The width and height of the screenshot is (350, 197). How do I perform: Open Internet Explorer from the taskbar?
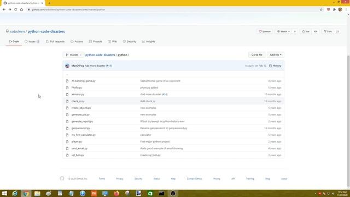[15, 193]
